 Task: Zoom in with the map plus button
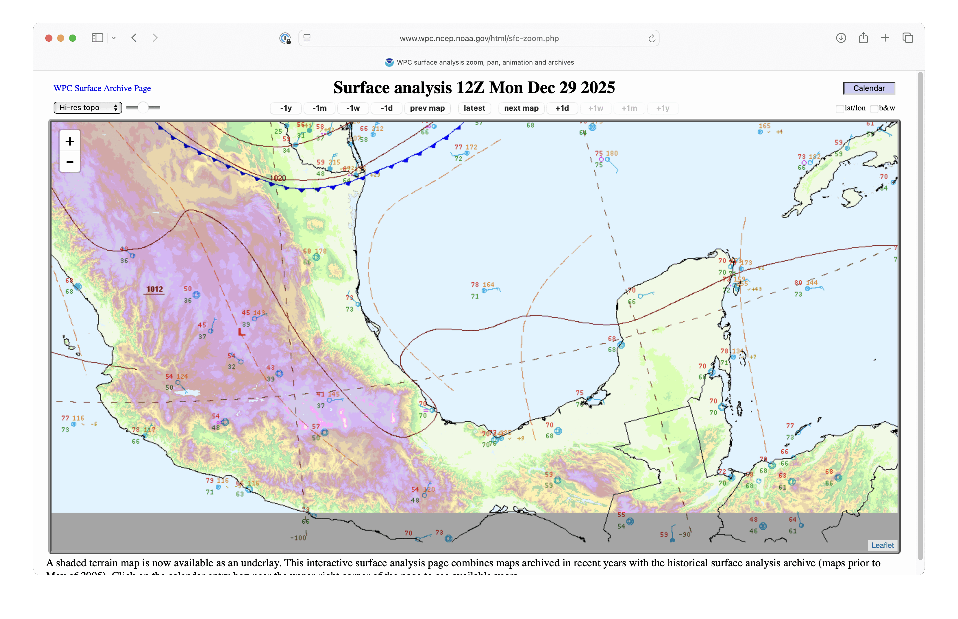pyautogui.click(x=70, y=141)
